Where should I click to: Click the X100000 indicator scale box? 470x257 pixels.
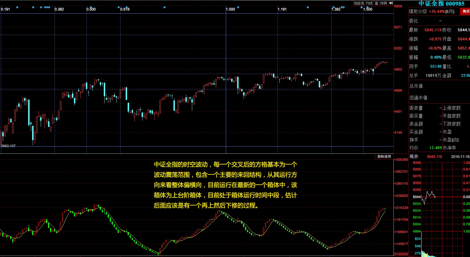(x=401, y=254)
